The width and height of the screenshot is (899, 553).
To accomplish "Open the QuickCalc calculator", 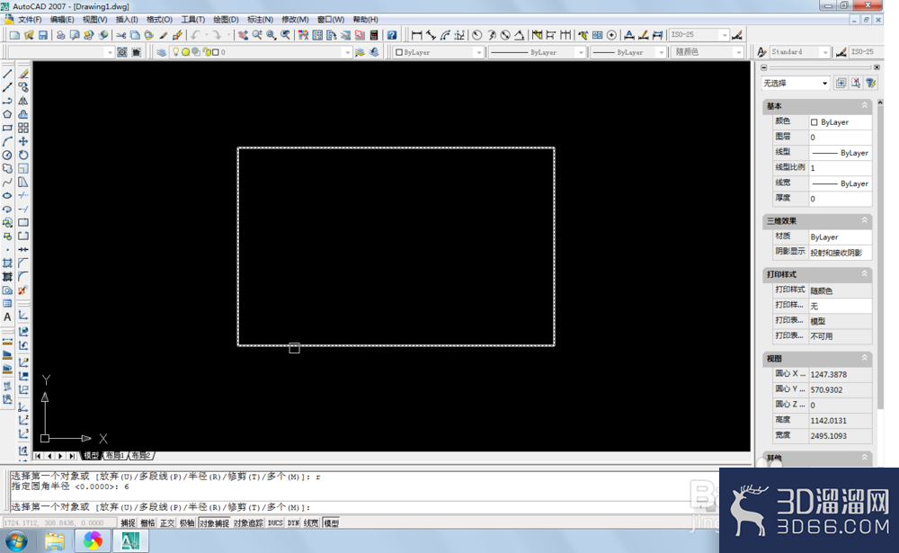I will 374,35.
